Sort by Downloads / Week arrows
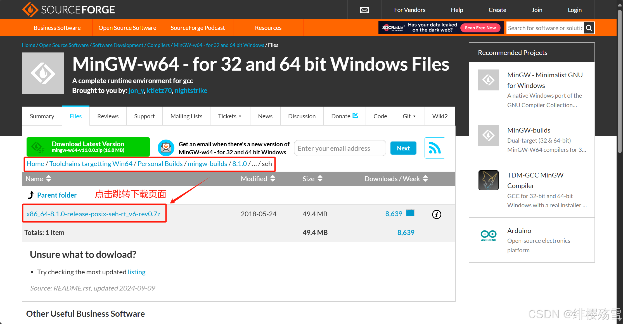 (x=425, y=179)
